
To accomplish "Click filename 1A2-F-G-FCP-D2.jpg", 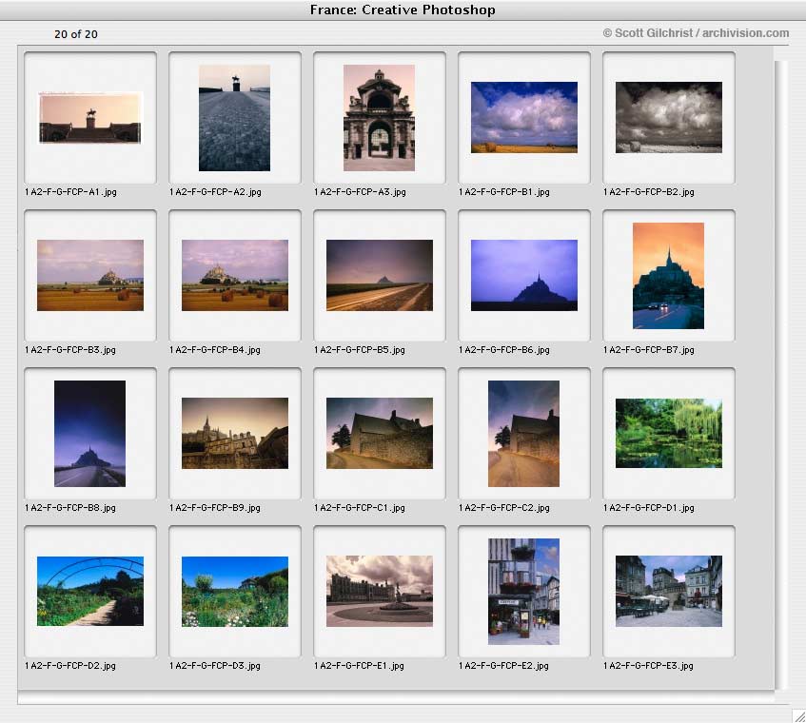I will [x=70, y=666].
